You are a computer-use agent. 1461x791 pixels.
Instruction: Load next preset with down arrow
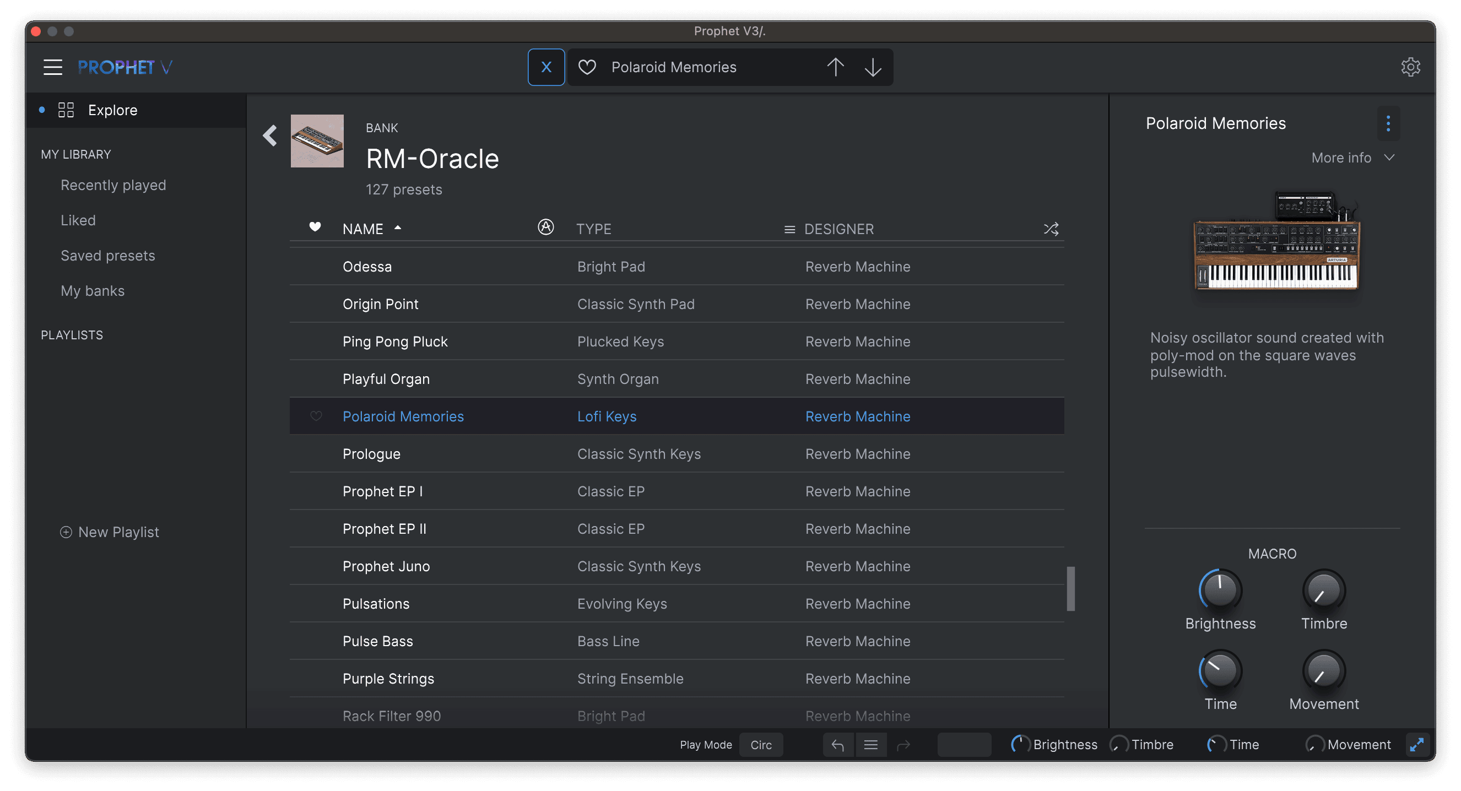pyautogui.click(x=873, y=67)
